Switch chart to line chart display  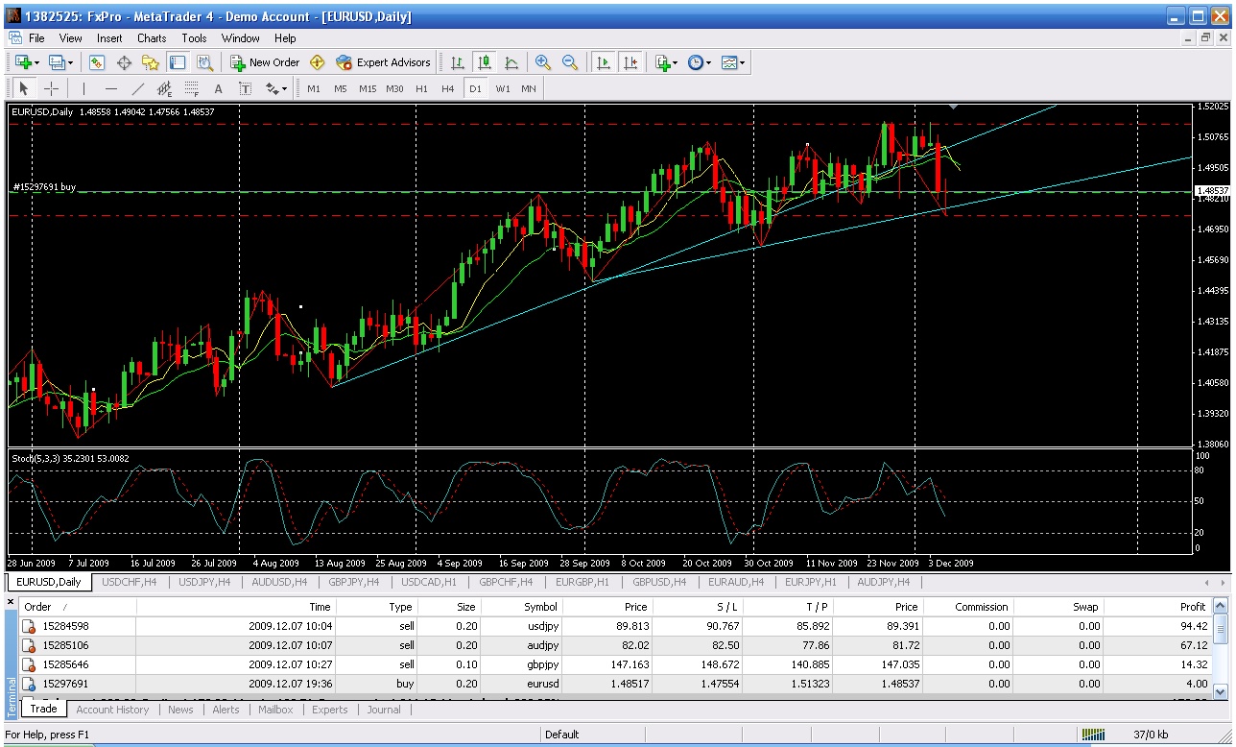[511, 62]
